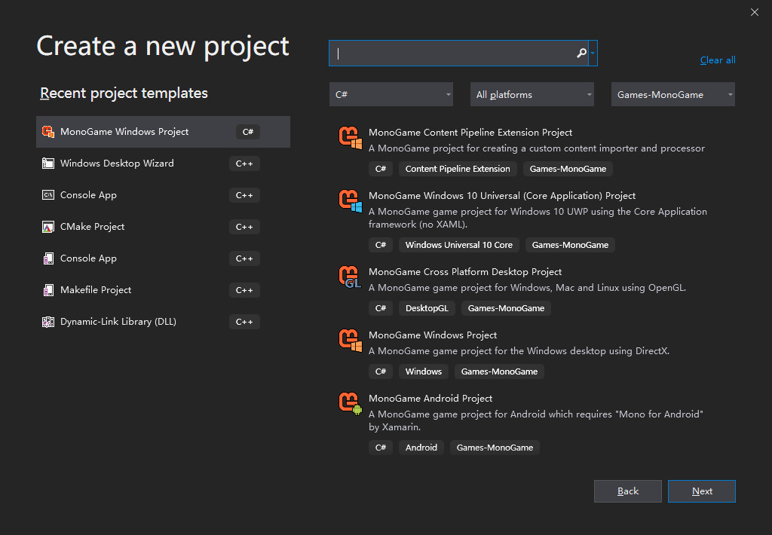Viewport: 772px width, 535px height.
Task: Select MonoGame Android Project title
Action: click(x=430, y=398)
